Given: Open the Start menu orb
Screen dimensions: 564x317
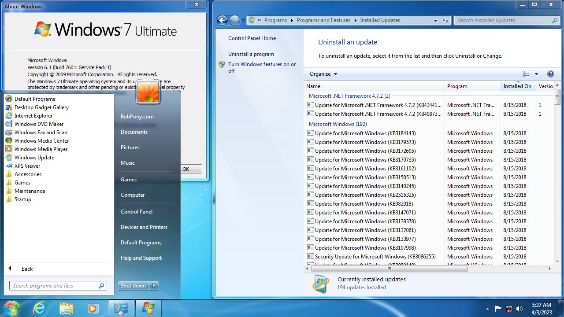Looking at the screenshot, I should (11, 308).
